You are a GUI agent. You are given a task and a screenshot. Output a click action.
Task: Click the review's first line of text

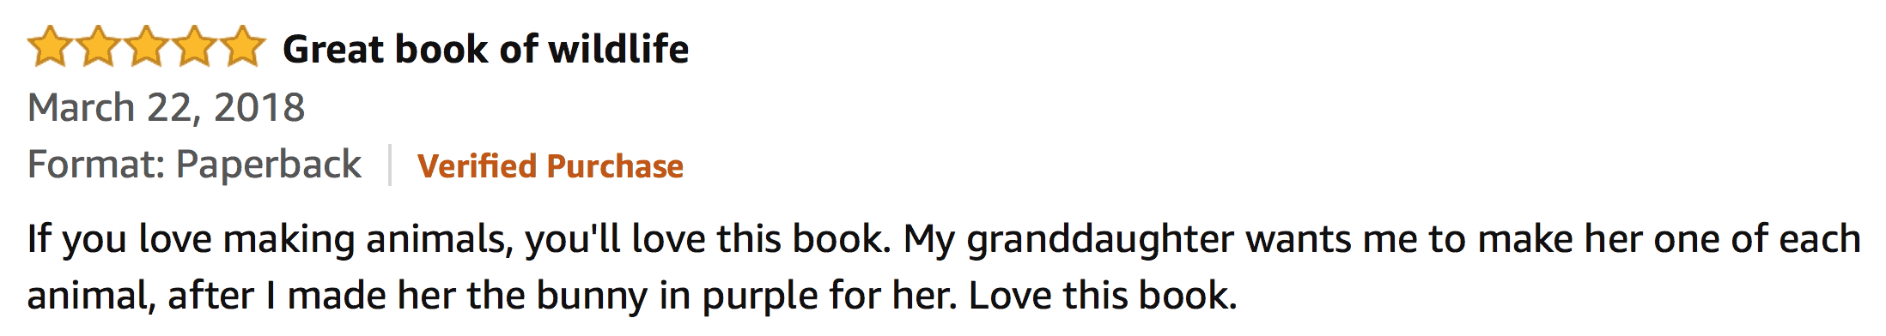944,240
